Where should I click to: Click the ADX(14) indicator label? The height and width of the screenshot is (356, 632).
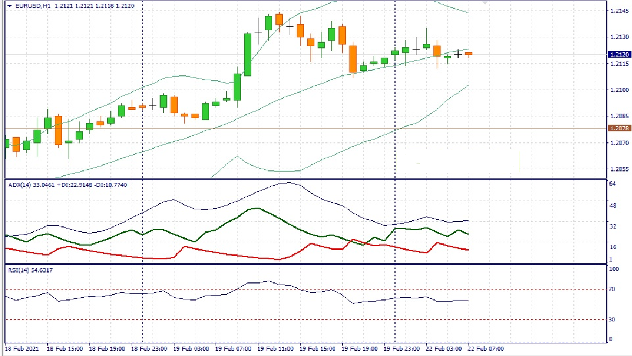(x=20, y=185)
